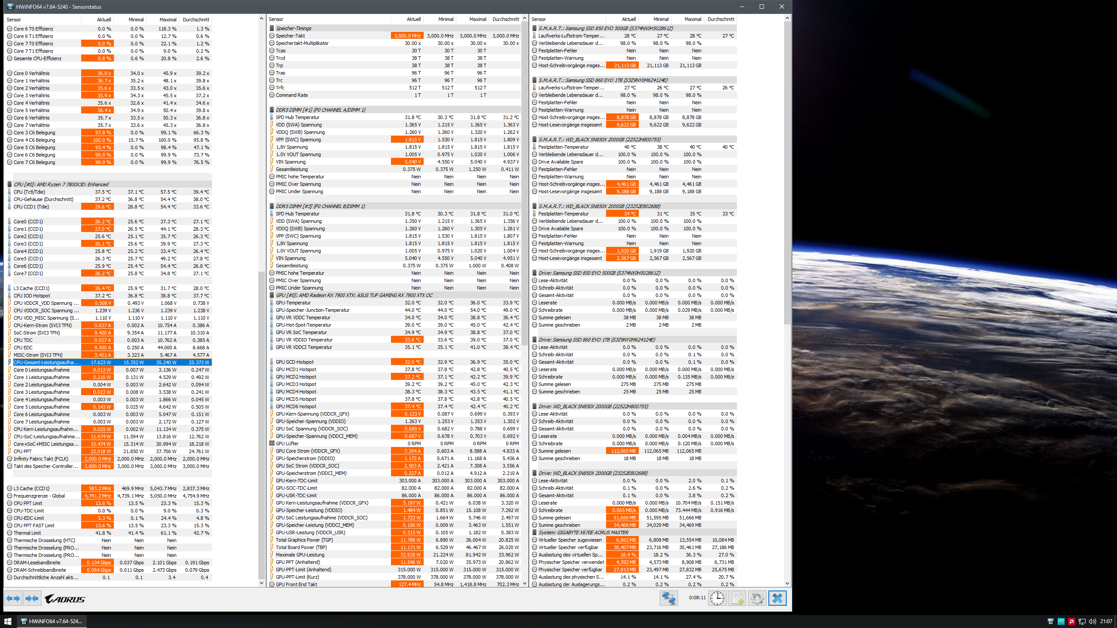Collapse the GPU [#0] AMD Radeon RX 7900 XTX group
1117x628 pixels.
click(354, 295)
